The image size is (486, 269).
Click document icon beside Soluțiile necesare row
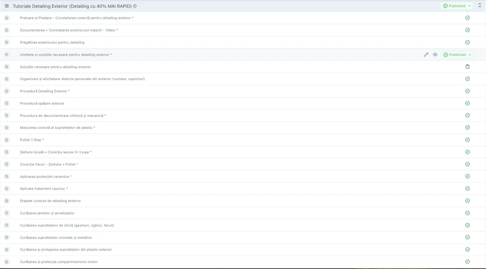pyautogui.click(x=6, y=67)
